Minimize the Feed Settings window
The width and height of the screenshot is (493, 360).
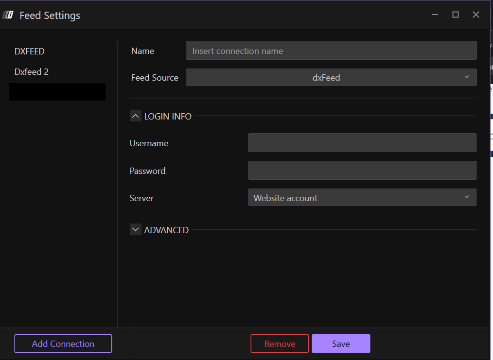pos(435,15)
